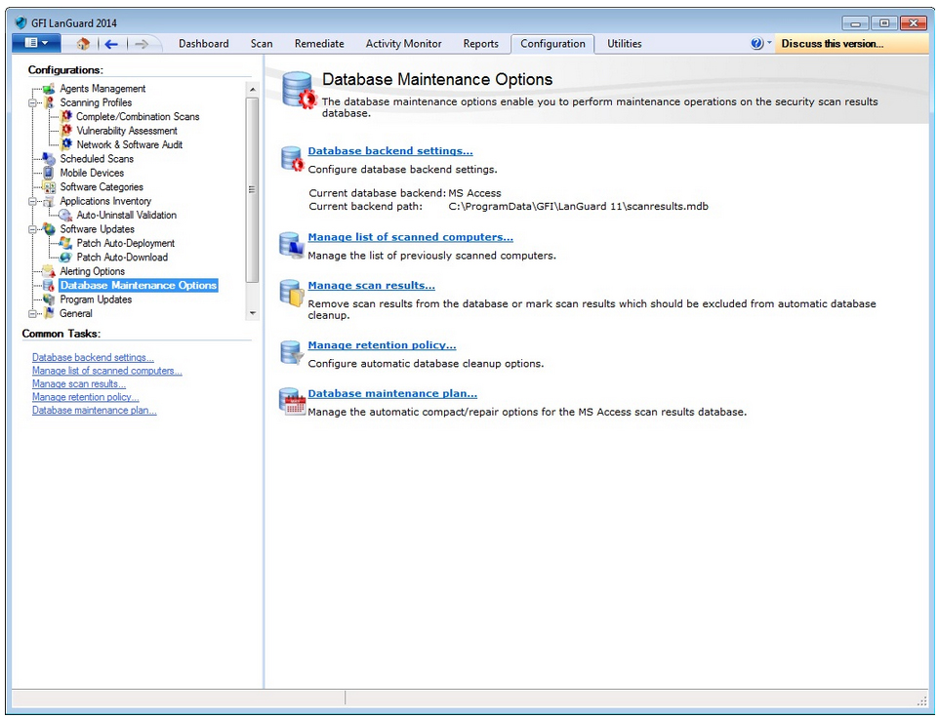Open Database backend settings link in main panel
Viewport: 939px width, 718px height.
click(x=390, y=151)
